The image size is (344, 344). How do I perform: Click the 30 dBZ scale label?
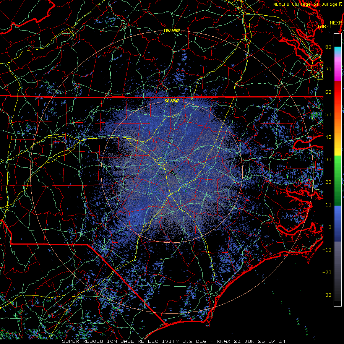click(x=328, y=160)
